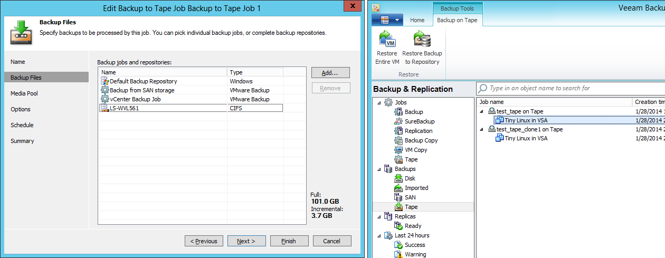Click Backup from SAN storage gear icon
The image size is (665, 258).
click(105, 90)
